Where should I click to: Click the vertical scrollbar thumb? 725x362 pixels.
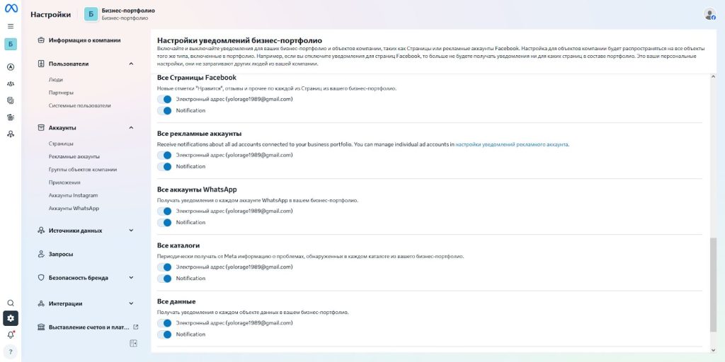click(x=712, y=285)
